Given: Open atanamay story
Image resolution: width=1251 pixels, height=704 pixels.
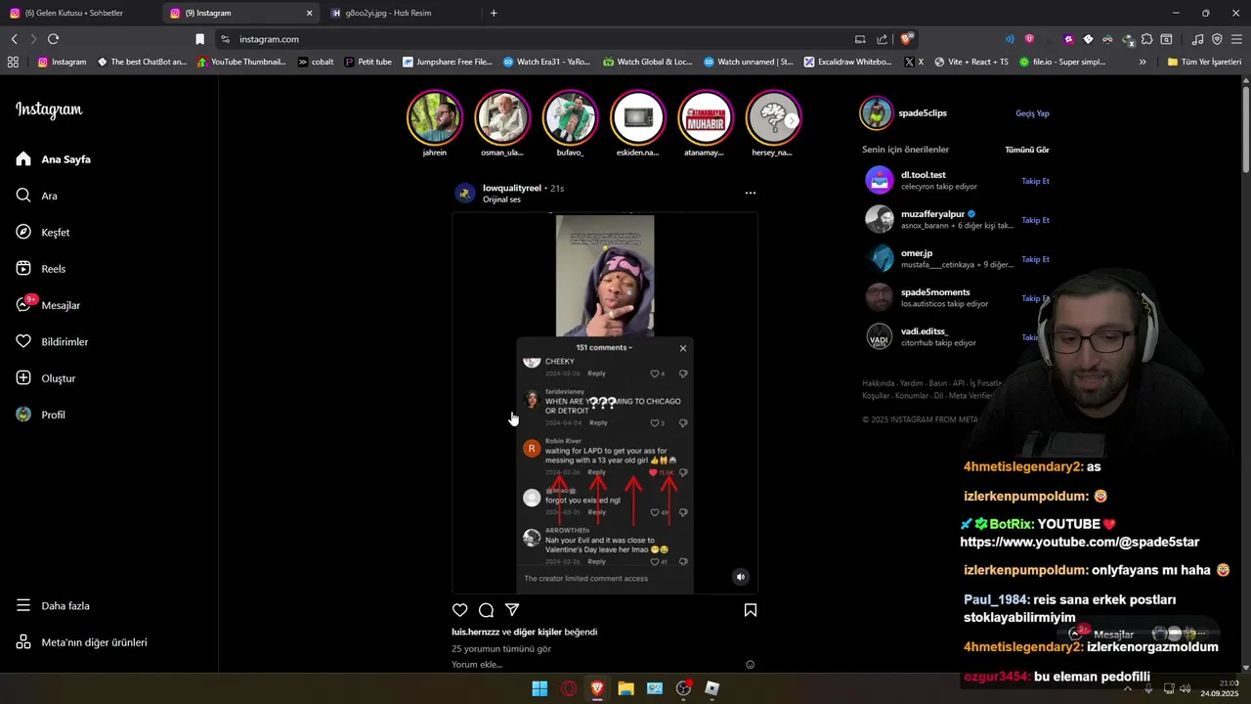Looking at the screenshot, I should 705,117.
